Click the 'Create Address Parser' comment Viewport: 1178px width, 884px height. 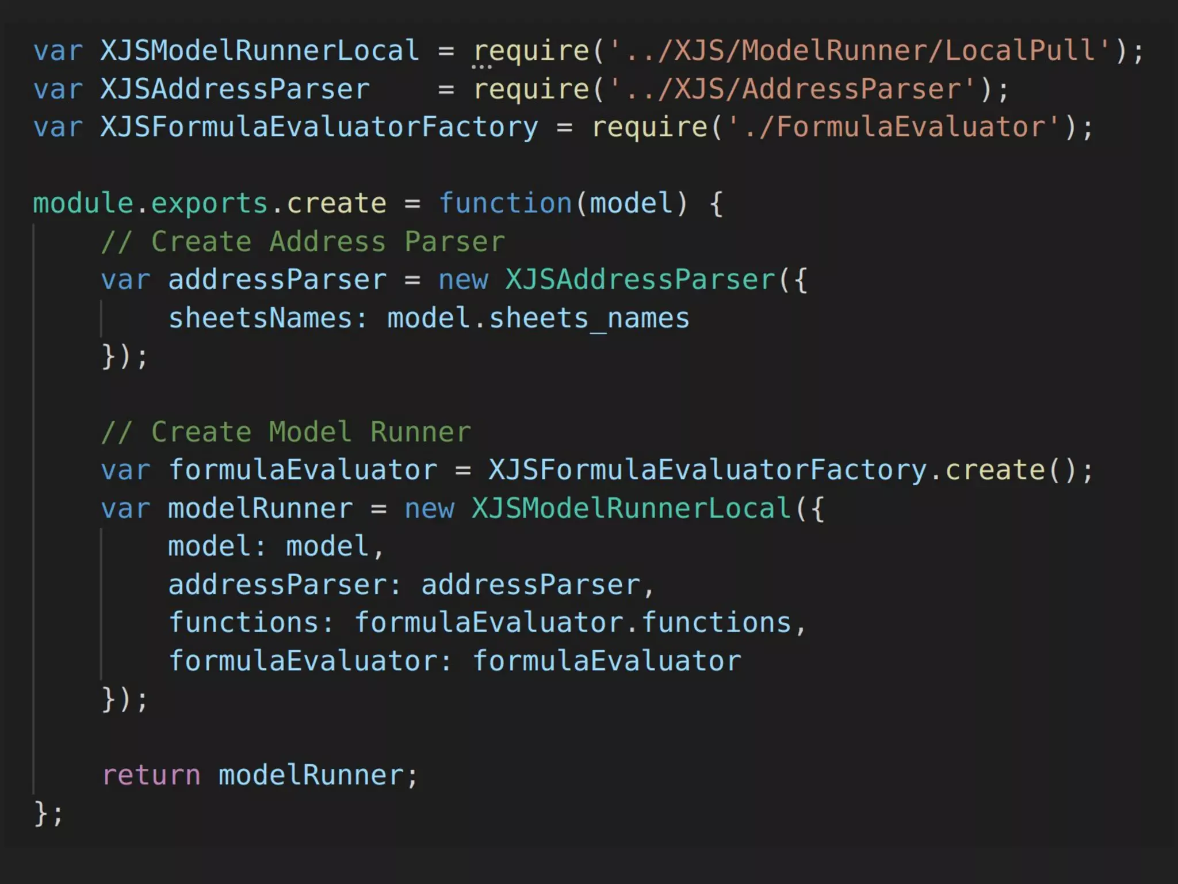pyautogui.click(x=303, y=242)
